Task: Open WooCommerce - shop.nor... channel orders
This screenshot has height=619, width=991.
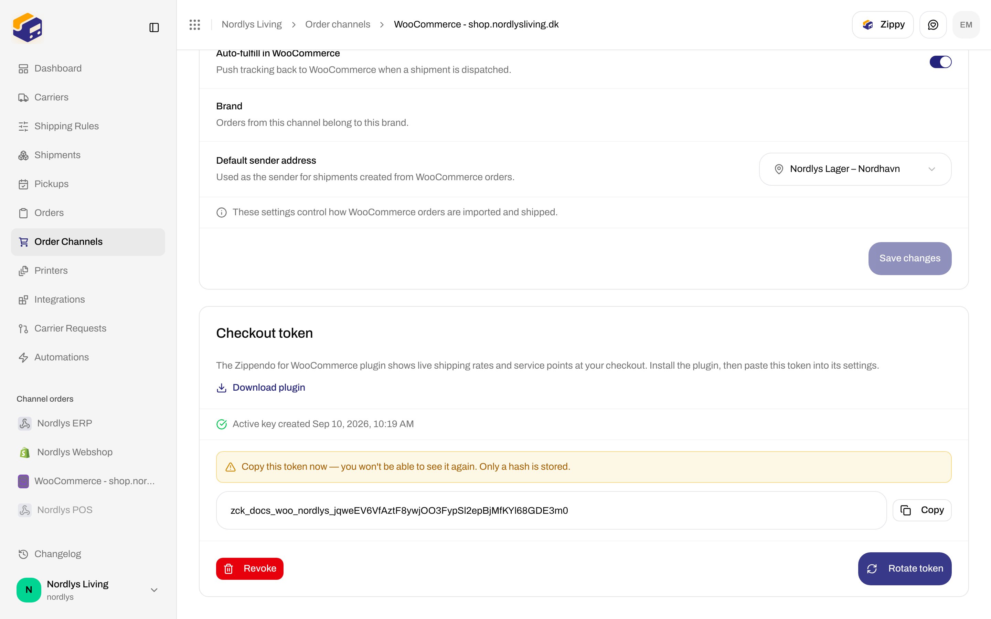Action: coord(88,481)
